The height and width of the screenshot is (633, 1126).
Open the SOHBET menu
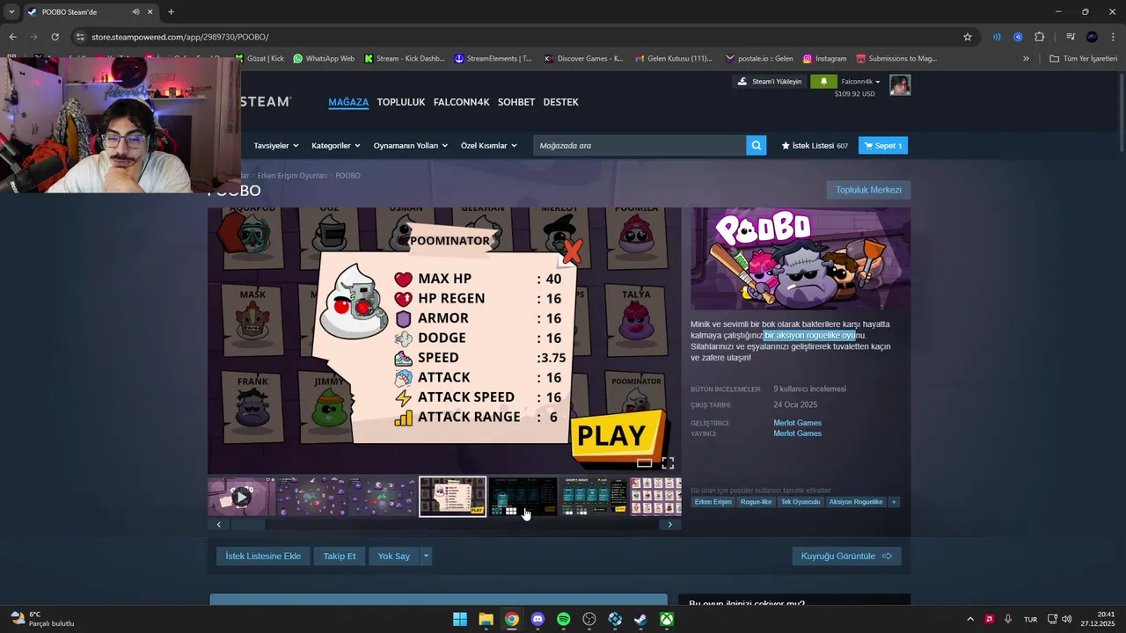(516, 102)
